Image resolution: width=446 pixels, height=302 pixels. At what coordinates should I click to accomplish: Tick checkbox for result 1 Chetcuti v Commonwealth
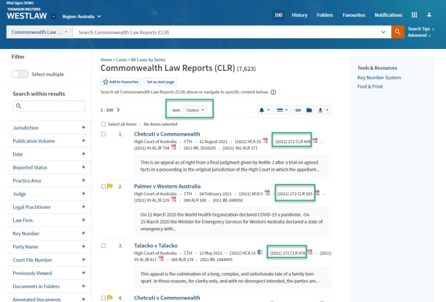103,134
